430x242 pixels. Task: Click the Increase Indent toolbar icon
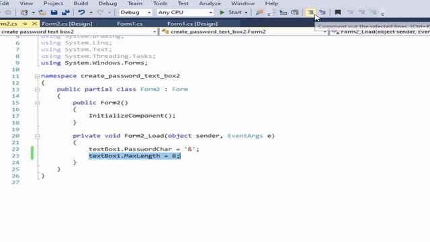tap(295, 13)
